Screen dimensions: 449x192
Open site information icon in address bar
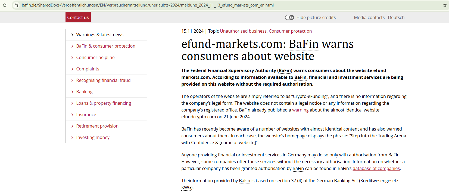[x=16, y=5]
